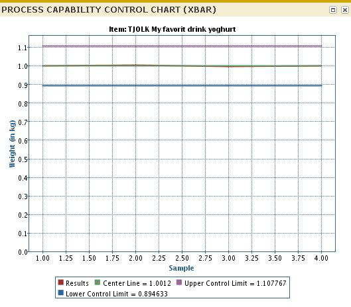Viewport: 351px width, 307px height.
Task: Click the blue Lower Control Limit swatch
Action: (x=60, y=292)
